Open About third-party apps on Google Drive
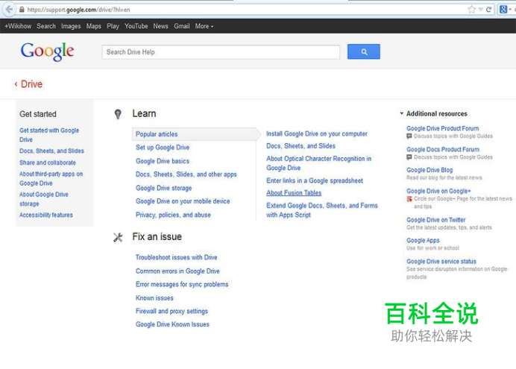 click(x=51, y=179)
